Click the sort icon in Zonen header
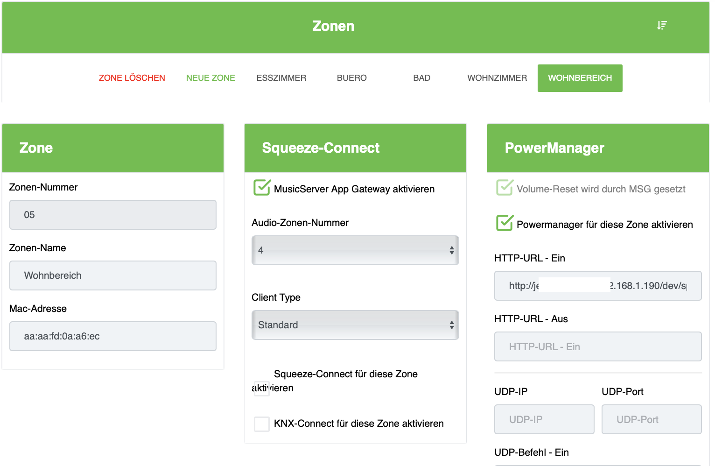The width and height of the screenshot is (715, 466). pyautogui.click(x=662, y=25)
